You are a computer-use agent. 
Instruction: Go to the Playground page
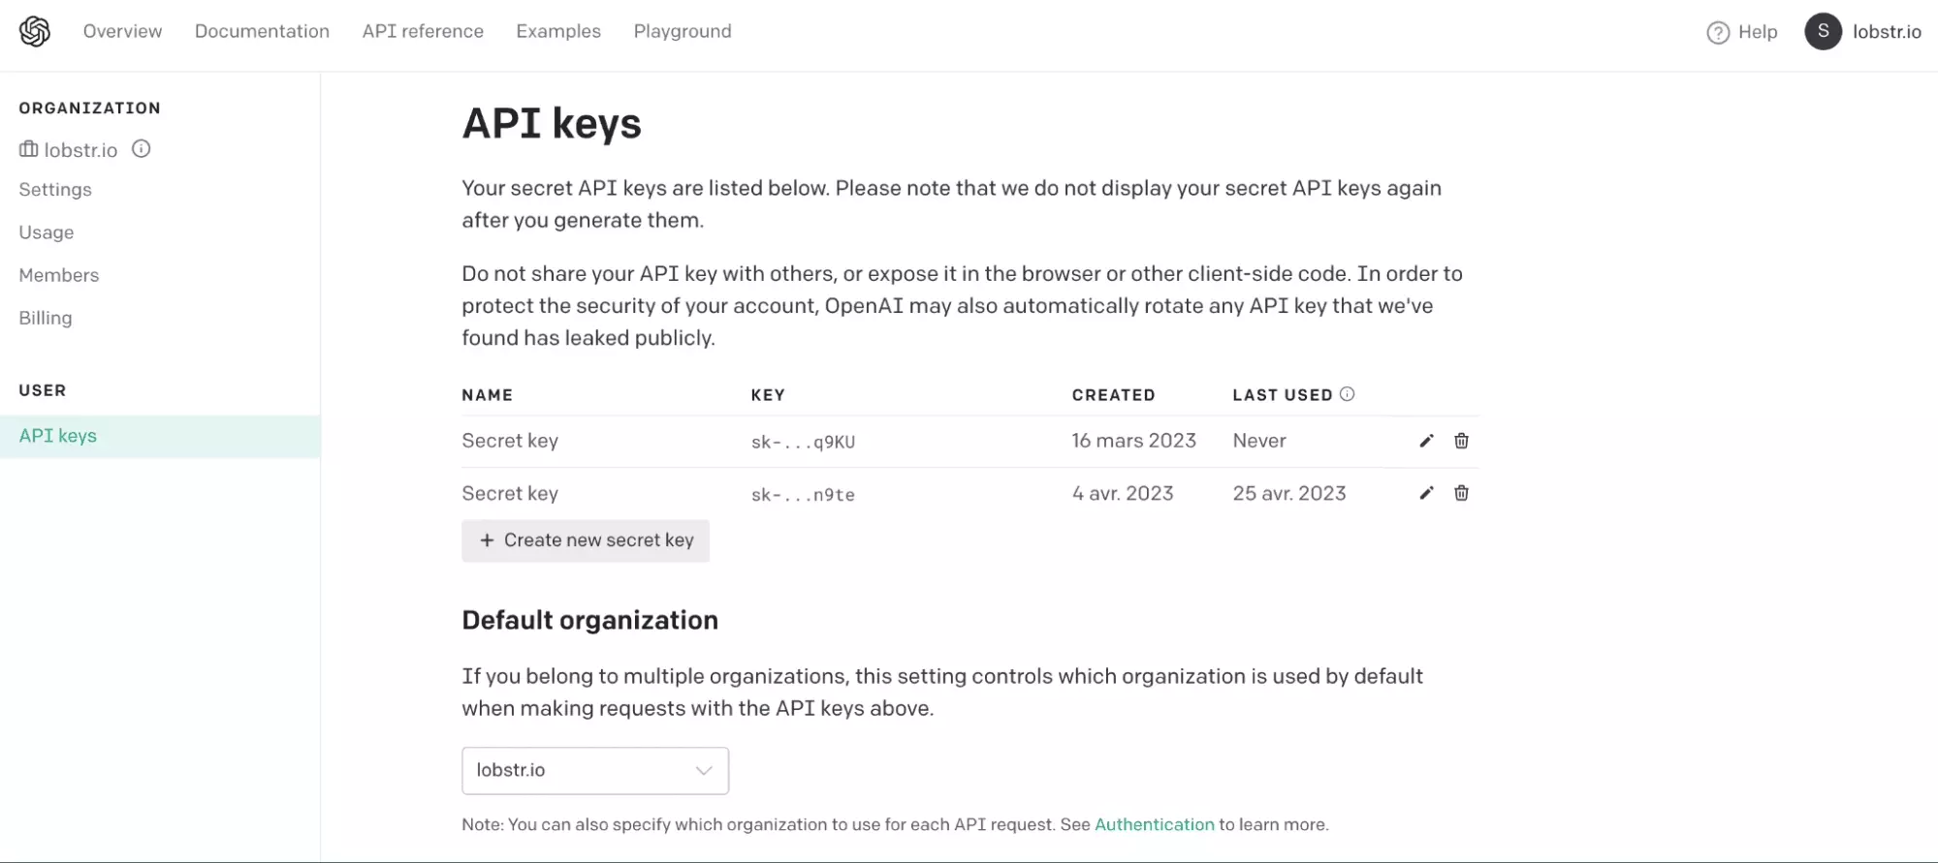pos(682,31)
